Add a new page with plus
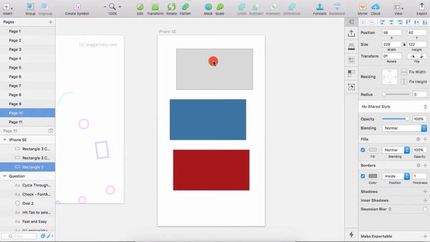This screenshot has width=430, height=242. pyautogui.click(x=50, y=22)
